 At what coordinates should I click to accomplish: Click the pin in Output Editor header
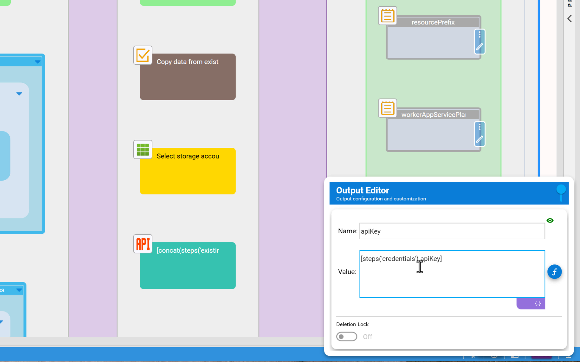pyautogui.click(x=561, y=192)
